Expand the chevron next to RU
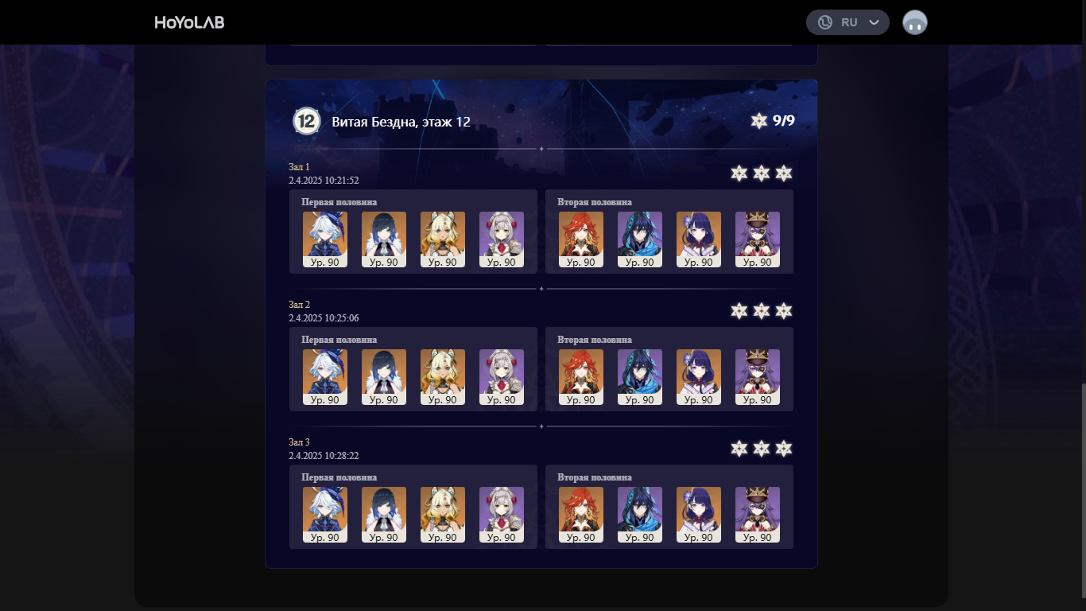Screen dimensions: 1086x611 [x=875, y=22]
